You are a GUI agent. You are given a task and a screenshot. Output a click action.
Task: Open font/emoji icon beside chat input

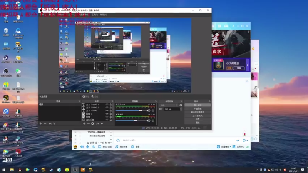pos(118,140)
